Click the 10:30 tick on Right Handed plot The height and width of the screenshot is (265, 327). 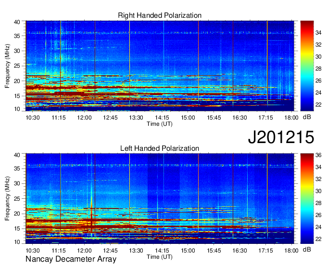(33, 118)
